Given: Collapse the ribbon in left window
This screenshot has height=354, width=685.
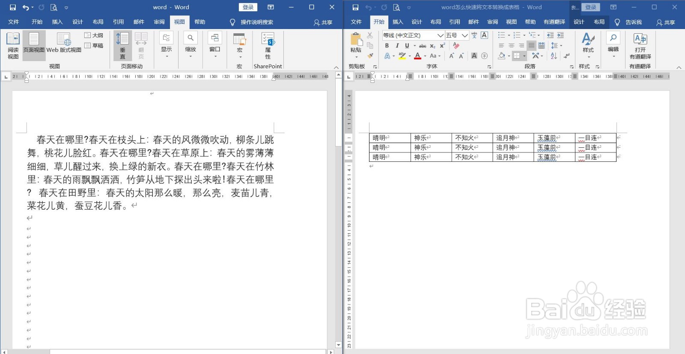Looking at the screenshot, I should coord(336,67).
